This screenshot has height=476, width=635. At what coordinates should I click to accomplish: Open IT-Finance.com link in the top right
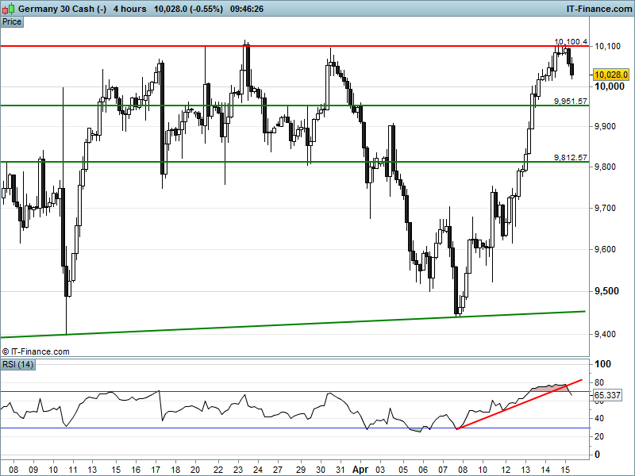tap(598, 9)
